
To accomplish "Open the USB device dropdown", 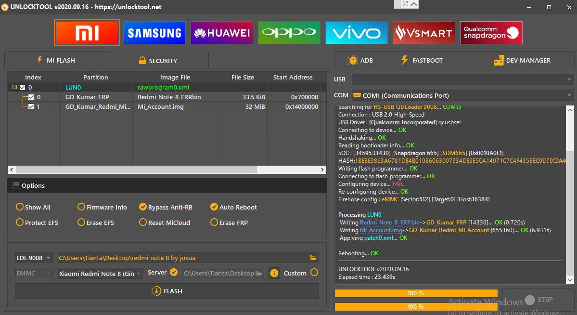I will tap(462, 79).
